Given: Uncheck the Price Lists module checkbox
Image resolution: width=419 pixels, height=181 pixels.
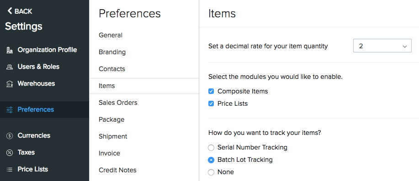Looking at the screenshot, I should (x=211, y=103).
